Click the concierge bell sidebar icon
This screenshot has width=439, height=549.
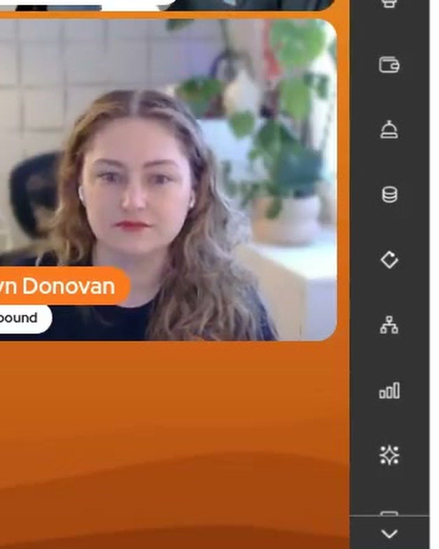point(389,129)
